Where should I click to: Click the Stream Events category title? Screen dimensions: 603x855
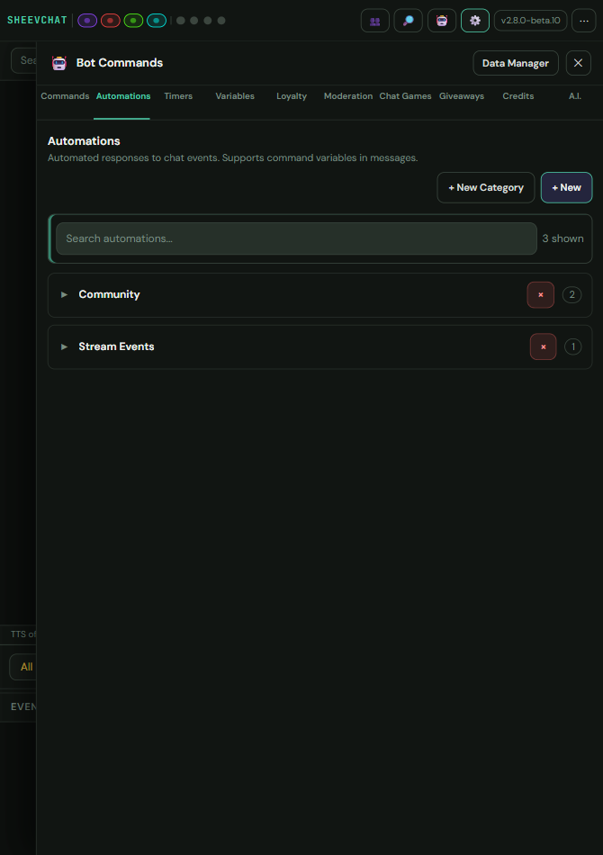[x=116, y=346]
